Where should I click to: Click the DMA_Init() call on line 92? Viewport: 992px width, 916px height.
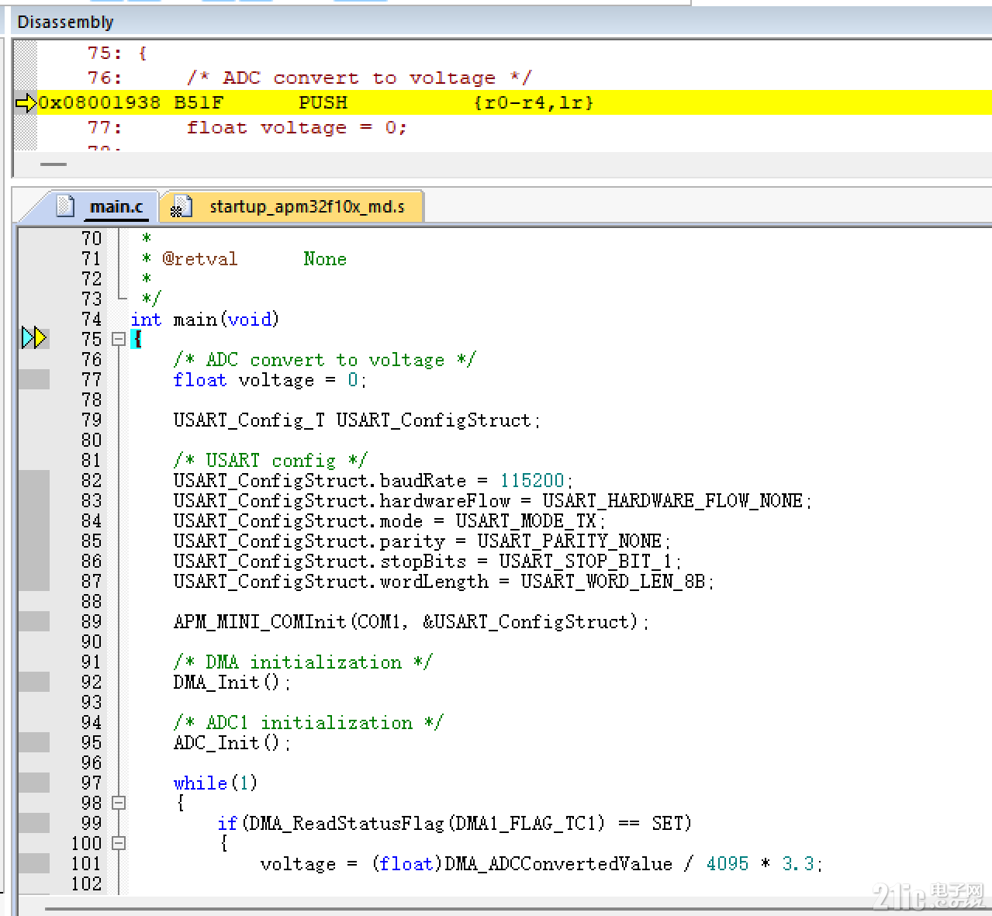(x=232, y=683)
